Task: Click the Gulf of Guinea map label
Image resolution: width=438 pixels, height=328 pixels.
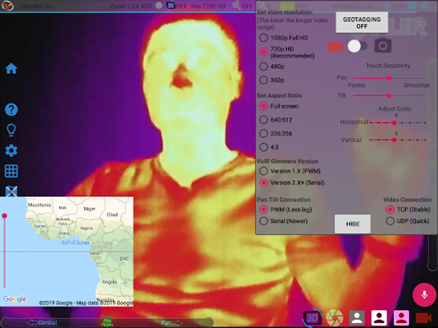Action: (x=76, y=242)
